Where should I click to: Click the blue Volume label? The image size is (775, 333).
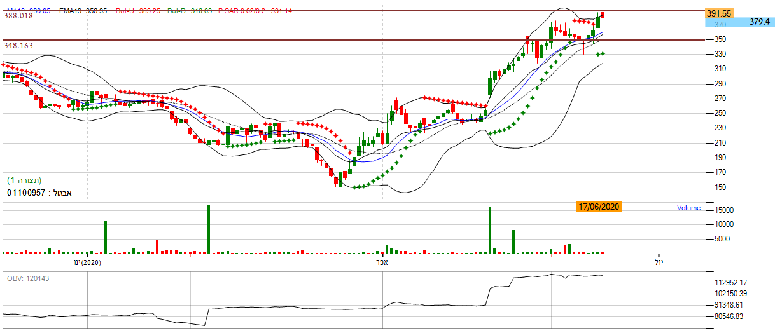click(x=688, y=208)
